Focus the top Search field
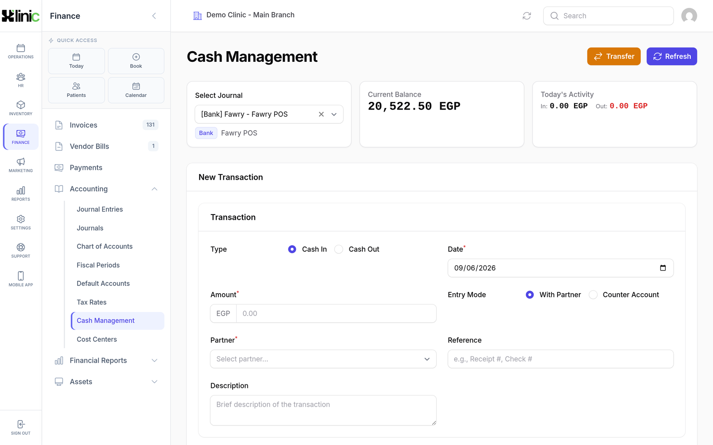The width and height of the screenshot is (713, 445). 608,16
